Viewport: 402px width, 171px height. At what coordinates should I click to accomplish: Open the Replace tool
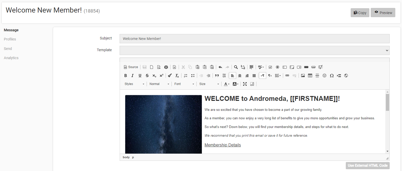click(243, 67)
